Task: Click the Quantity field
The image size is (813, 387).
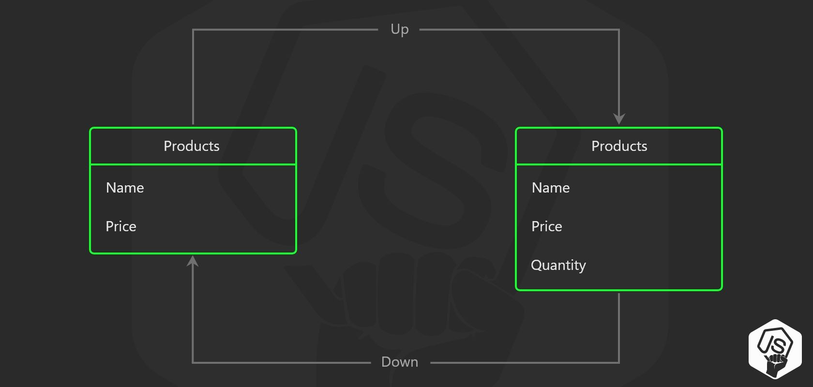Action: pyautogui.click(x=558, y=265)
